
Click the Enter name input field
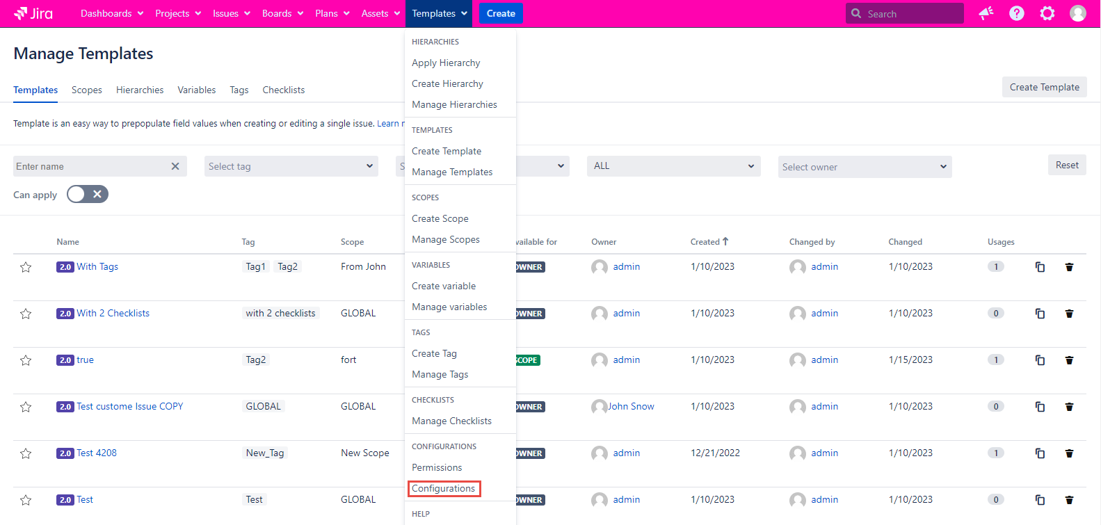pos(90,166)
